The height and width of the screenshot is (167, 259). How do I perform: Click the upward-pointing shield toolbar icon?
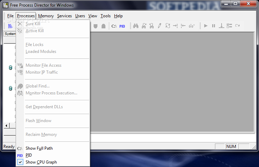103,26
